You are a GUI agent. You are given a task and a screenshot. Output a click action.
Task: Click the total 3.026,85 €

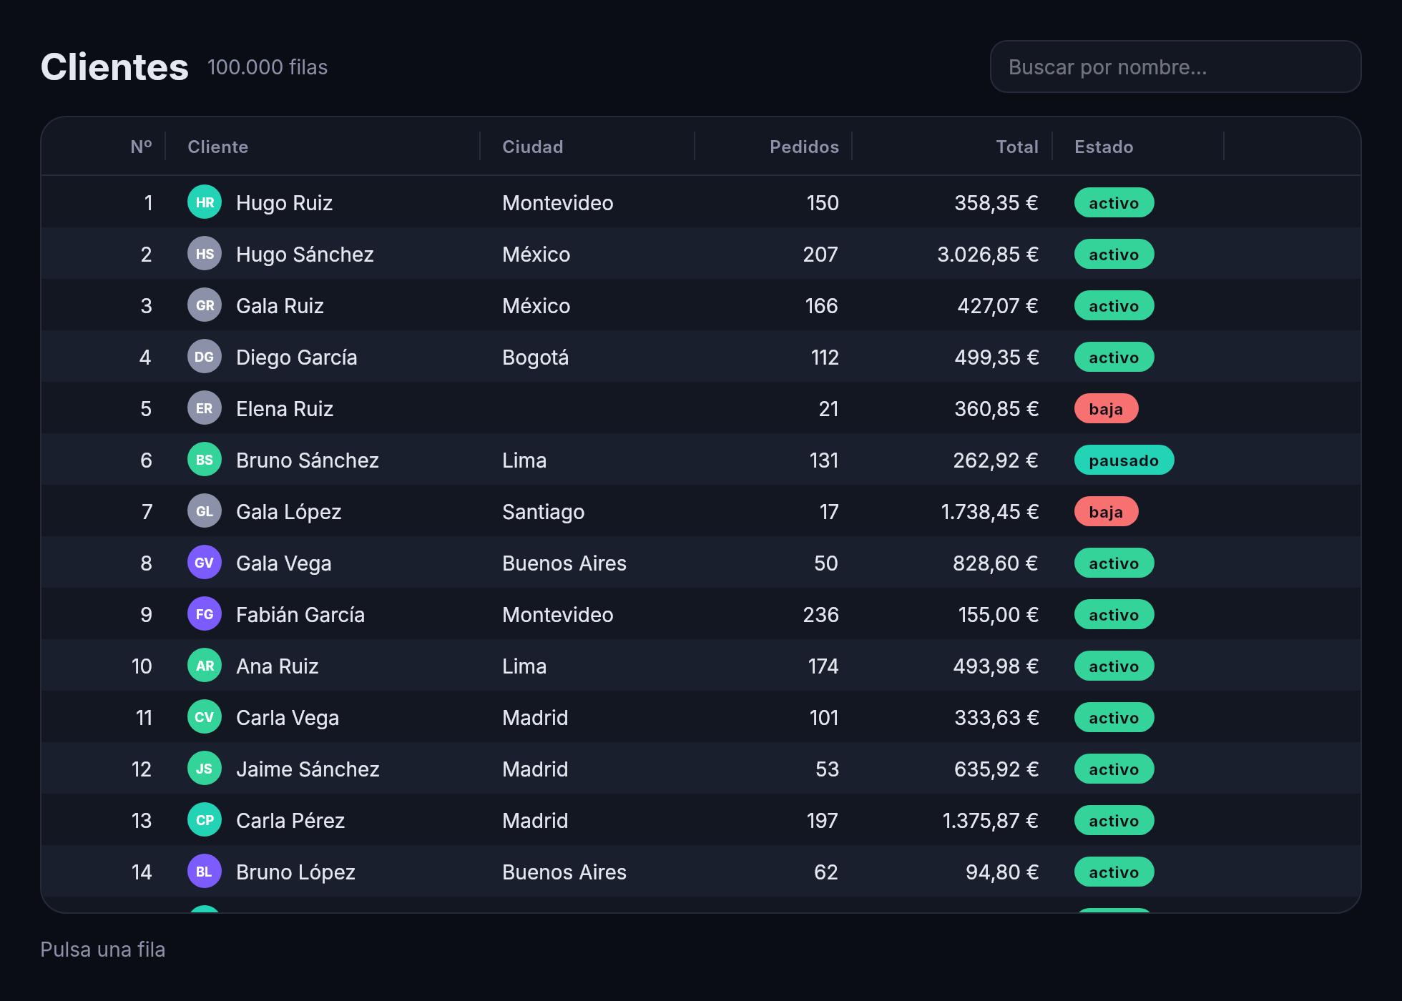click(988, 254)
